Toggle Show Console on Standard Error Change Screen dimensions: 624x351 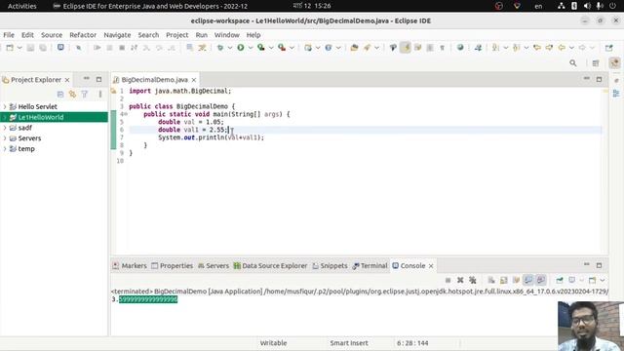[541, 280]
